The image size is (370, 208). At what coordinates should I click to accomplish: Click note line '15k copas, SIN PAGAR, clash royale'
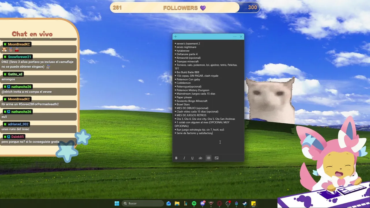point(197,76)
